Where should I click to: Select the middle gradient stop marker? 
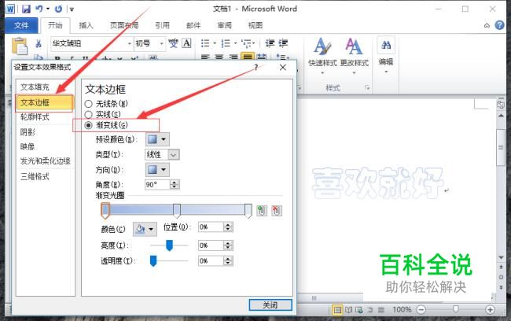point(177,211)
